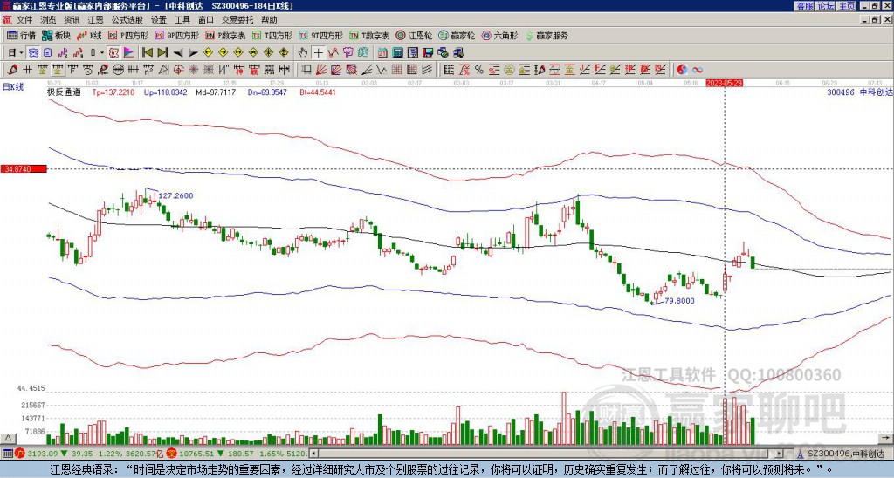The height and width of the screenshot is (478, 894).
Task: Open the T四方形 tool
Action: 272,35
